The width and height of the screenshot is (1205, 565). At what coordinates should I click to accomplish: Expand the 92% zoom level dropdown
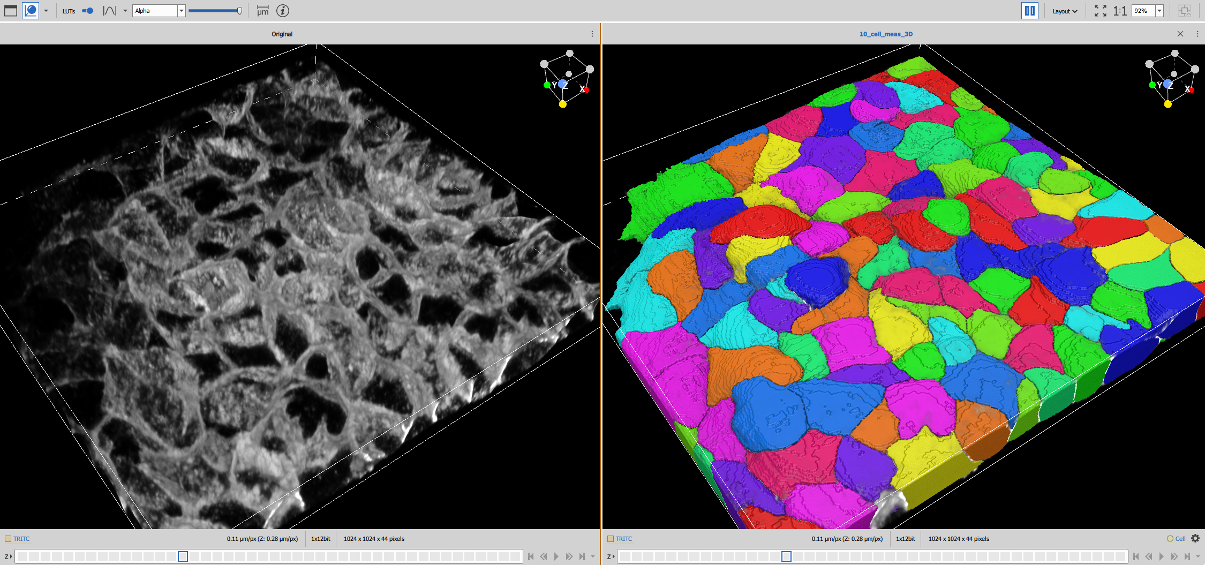1159,11
